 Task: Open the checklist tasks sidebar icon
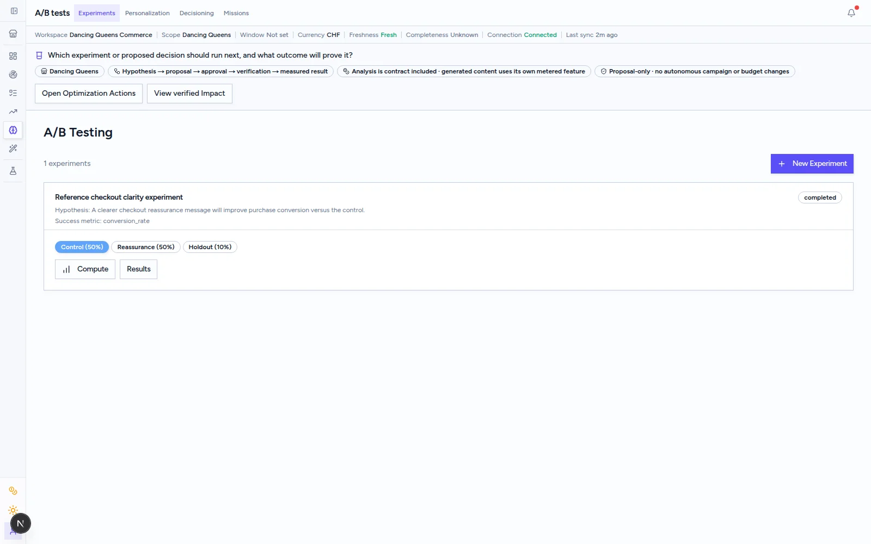[x=13, y=93]
